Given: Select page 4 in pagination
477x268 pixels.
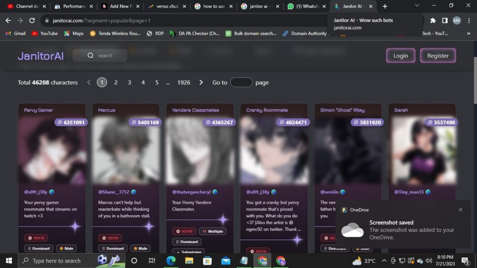Looking at the screenshot, I should pyautogui.click(x=143, y=82).
